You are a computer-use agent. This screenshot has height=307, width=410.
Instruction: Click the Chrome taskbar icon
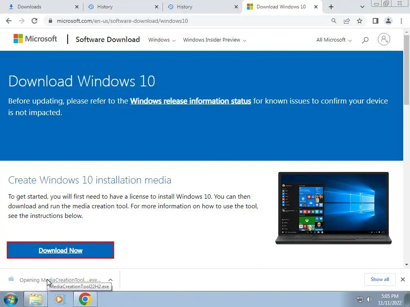(x=85, y=299)
